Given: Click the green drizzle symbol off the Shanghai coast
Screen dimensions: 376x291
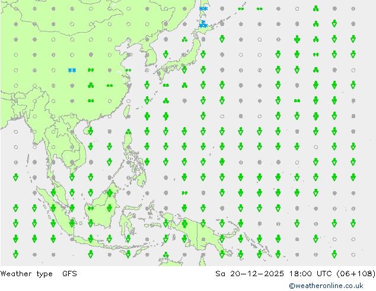Looking at the screenshot, I should (x=128, y=70).
